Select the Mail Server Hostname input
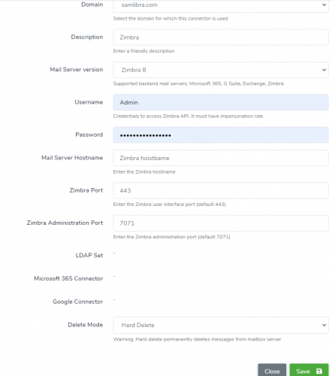Viewport: 332px width, 376px height. click(x=221, y=158)
